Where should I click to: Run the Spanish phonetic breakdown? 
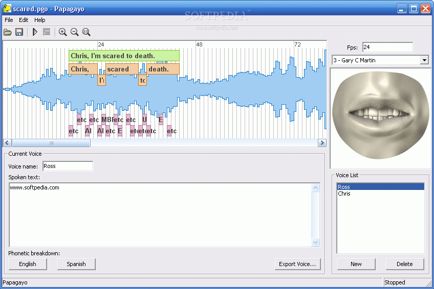click(76, 264)
